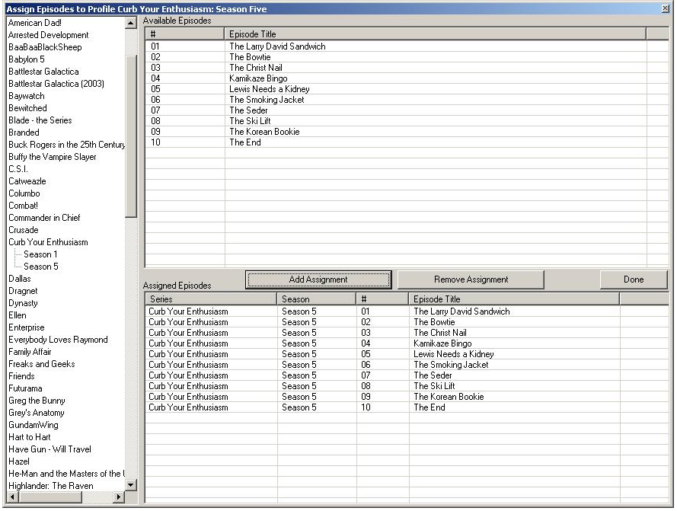Select Everybody Loves Raymond series
This screenshot has width=677, height=511.
click(58, 340)
